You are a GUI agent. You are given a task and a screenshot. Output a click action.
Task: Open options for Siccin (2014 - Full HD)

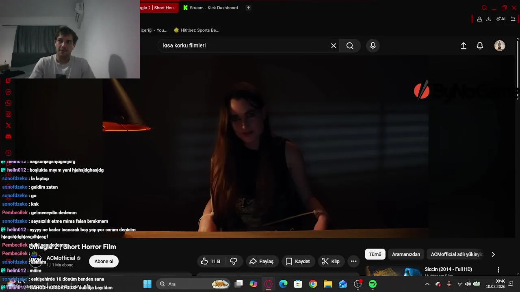tap(498, 270)
